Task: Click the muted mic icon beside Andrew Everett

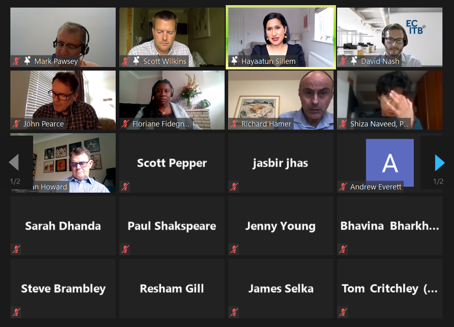Action: 343,187
